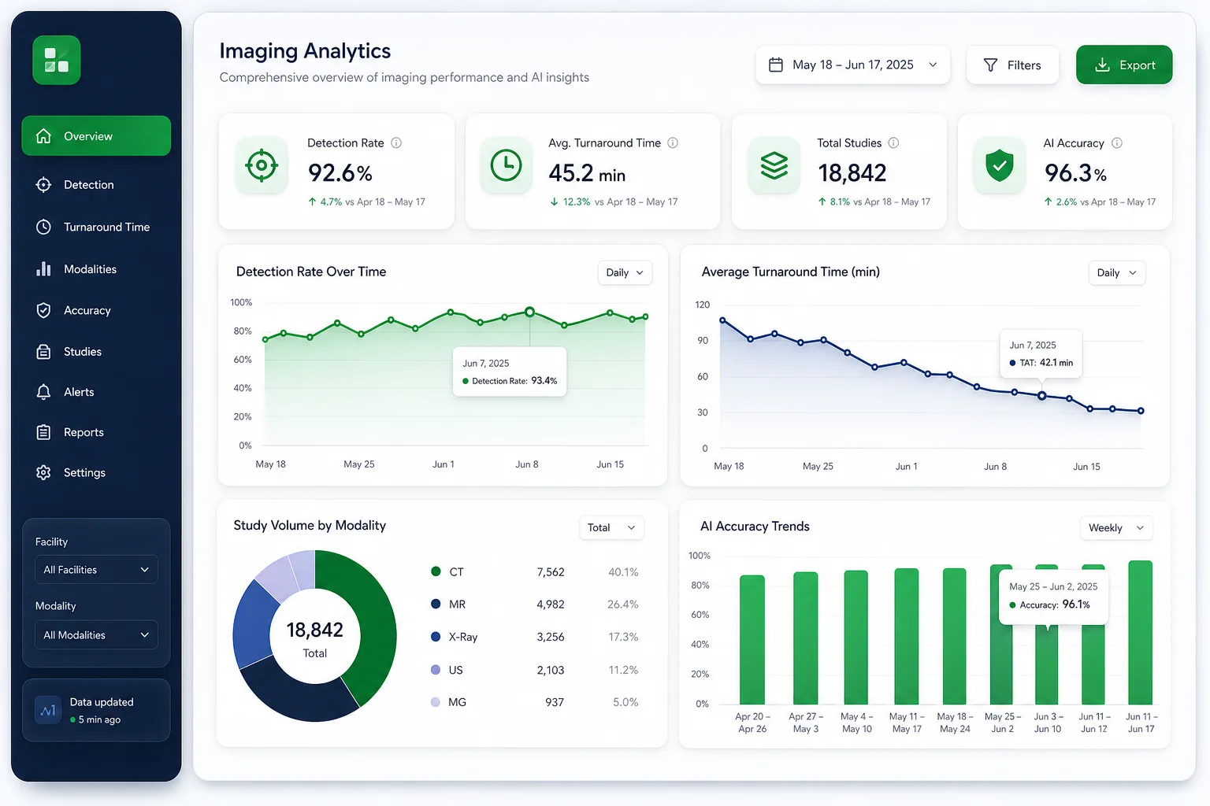Screen dimensions: 1210x806
Task: Click the MR count 4,982
Action: [x=551, y=604]
